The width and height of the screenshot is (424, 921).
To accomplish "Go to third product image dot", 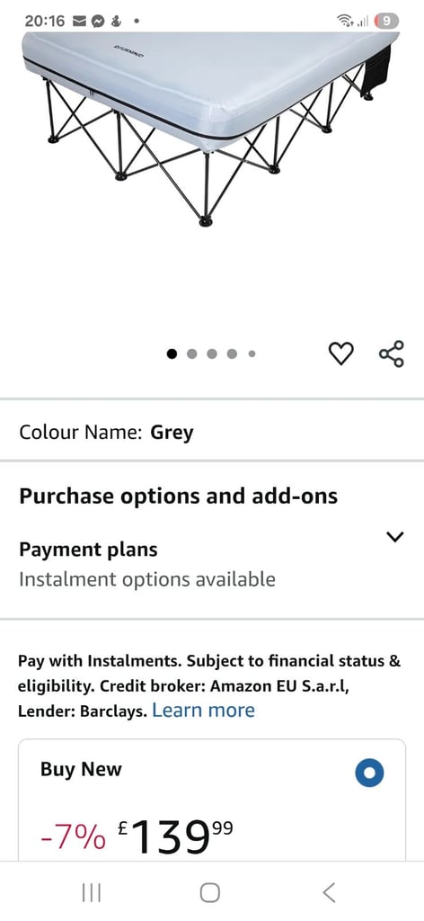I will click(212, 353).
